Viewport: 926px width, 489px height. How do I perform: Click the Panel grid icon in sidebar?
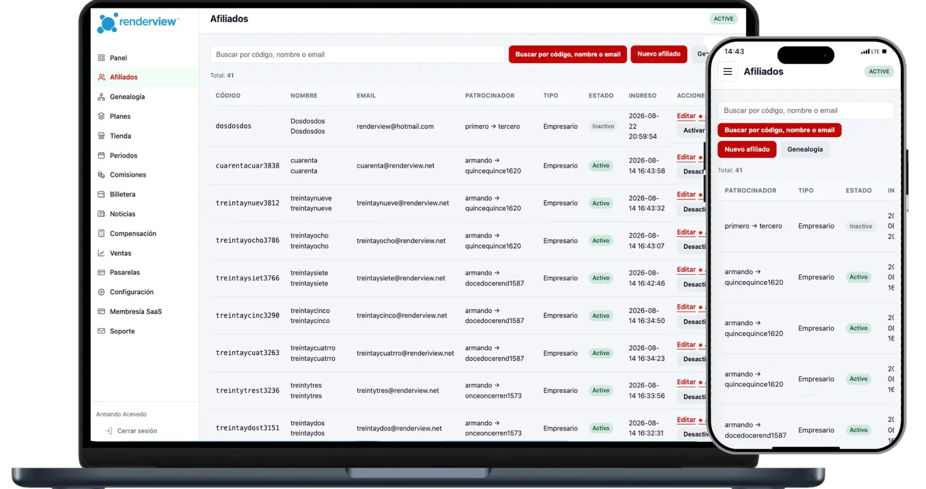[x=101, y=57]
